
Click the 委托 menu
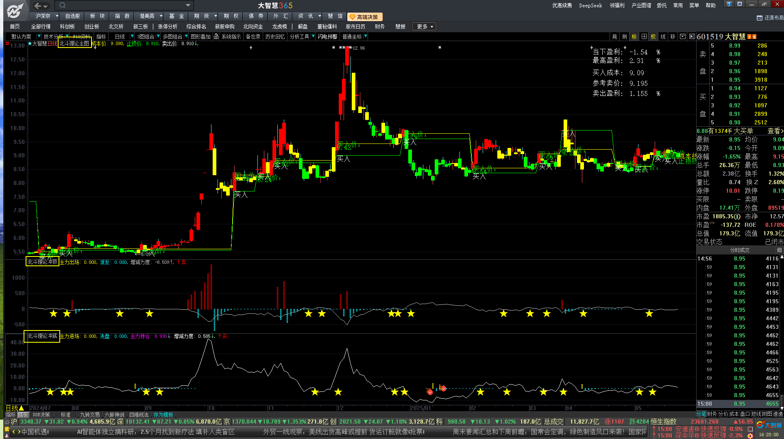click(x=662, y=5)
